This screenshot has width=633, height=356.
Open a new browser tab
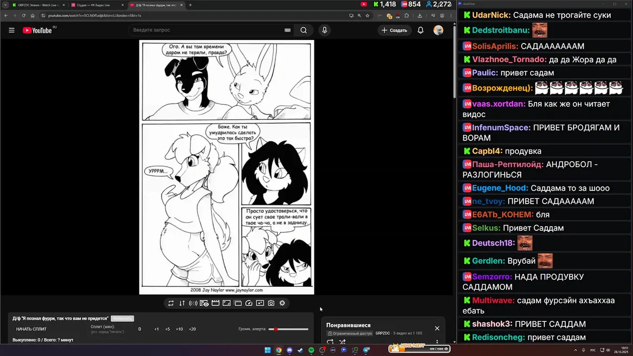(190, 5)
